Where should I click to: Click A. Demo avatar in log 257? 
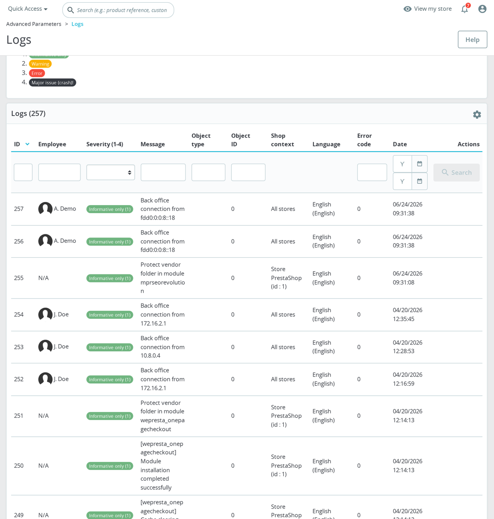[x=45, y=209]
